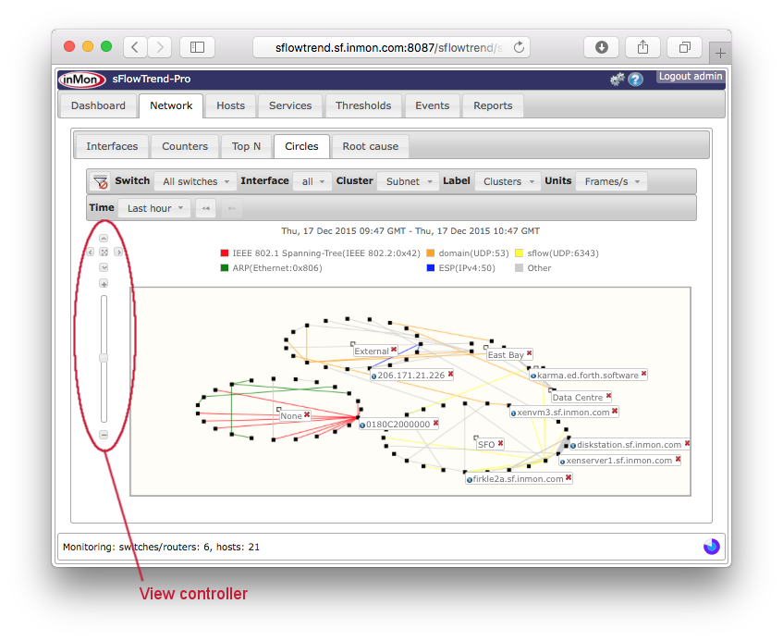Switch to the Events tab

433,105
